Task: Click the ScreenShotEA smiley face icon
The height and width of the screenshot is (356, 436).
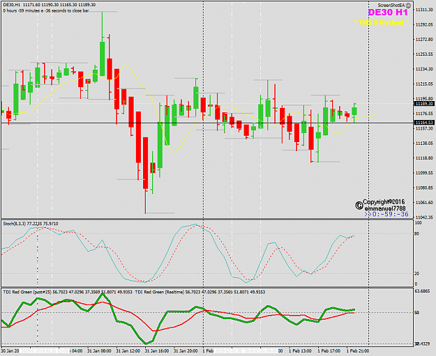Action: 408,6
